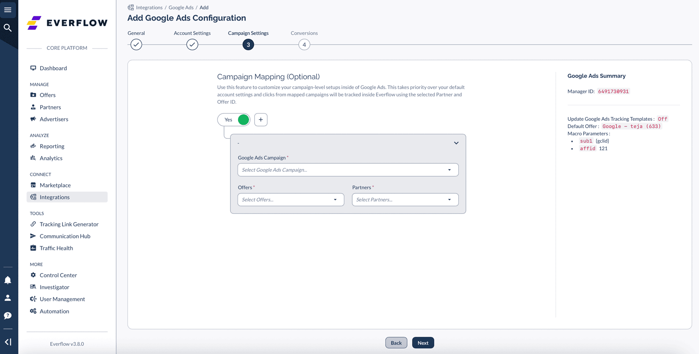Toggle the Campaign Mapping Yes switch
Viewport: 699px width, 354px height.
tap(234, 120)
